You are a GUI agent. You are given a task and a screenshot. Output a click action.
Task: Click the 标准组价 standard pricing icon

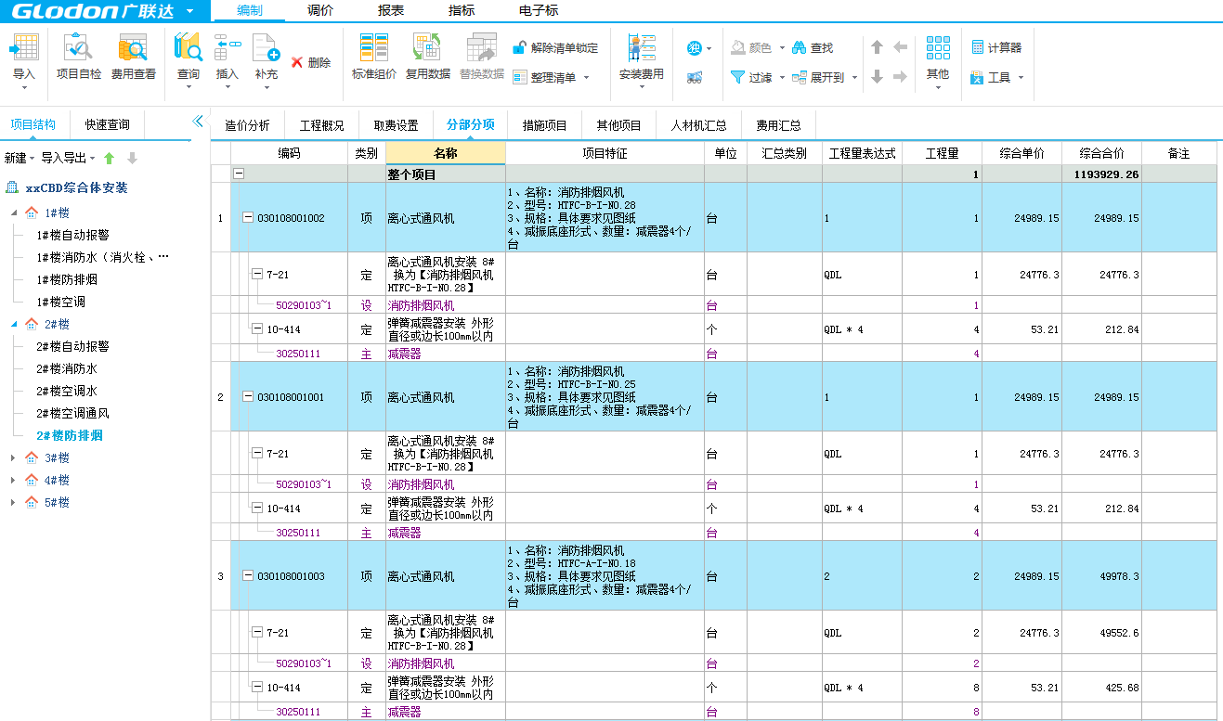373,48
